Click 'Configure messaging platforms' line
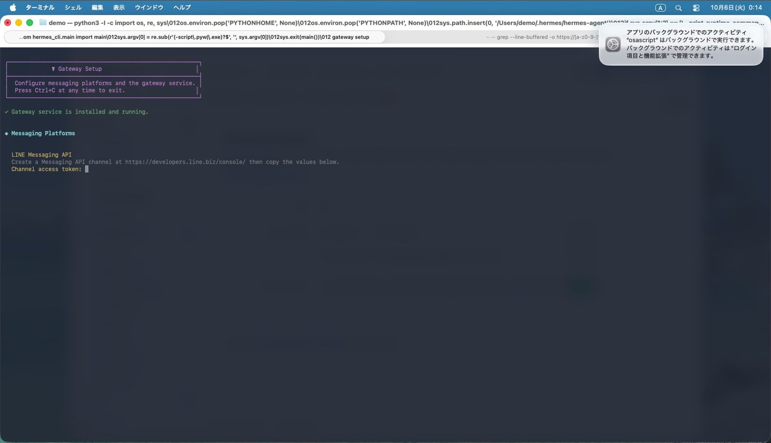 (105, 83)
